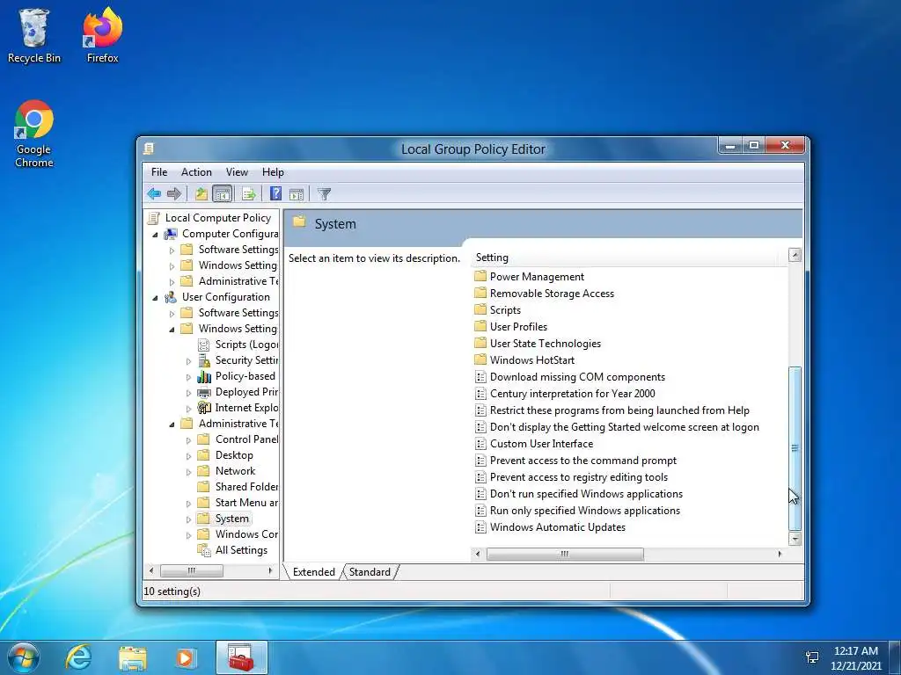This screenshot has width=901, height=675.
Task: Click the Removable Storage Access folder icon
Action: (480, 293)
